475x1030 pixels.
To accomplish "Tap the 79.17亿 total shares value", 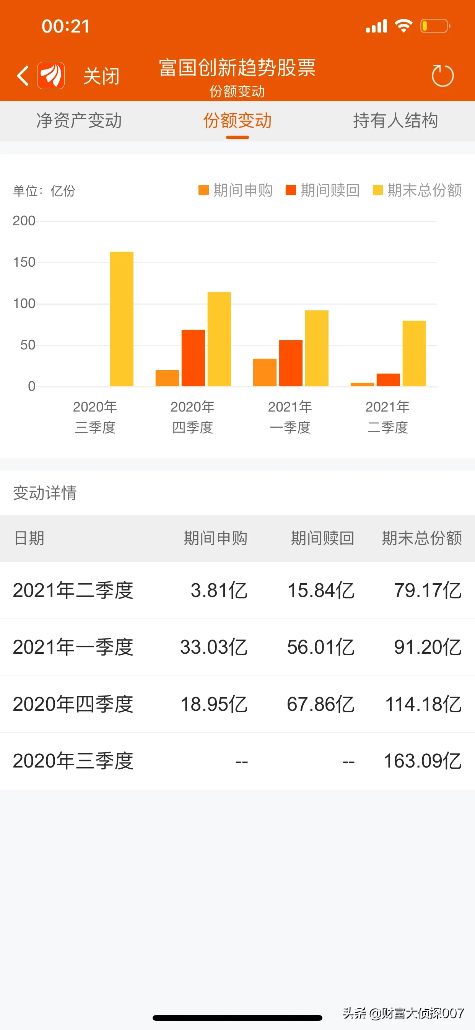I will pyautogui.click(x=428, y=590).
